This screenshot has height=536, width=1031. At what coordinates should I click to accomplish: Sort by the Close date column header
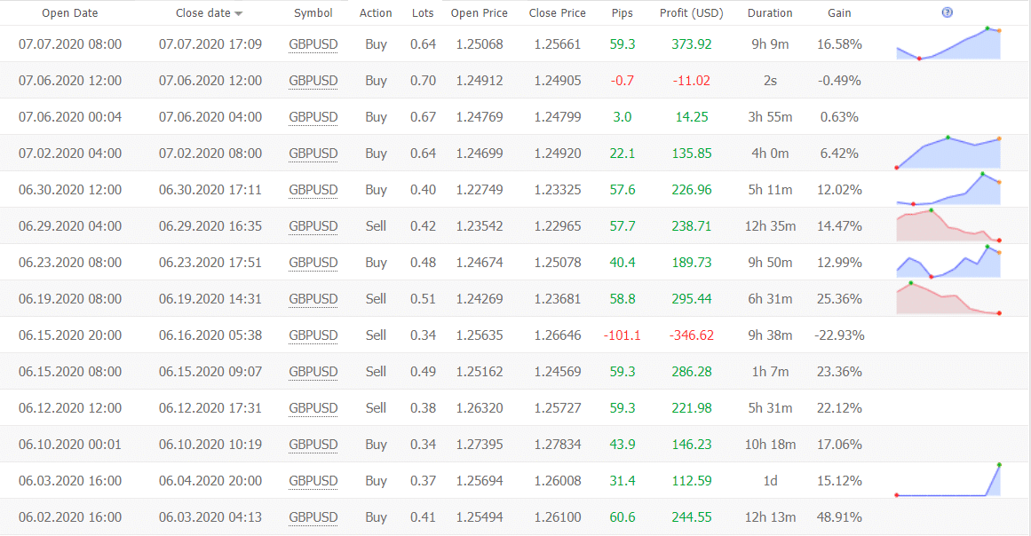pyautogui.click(x=203, y=13)
